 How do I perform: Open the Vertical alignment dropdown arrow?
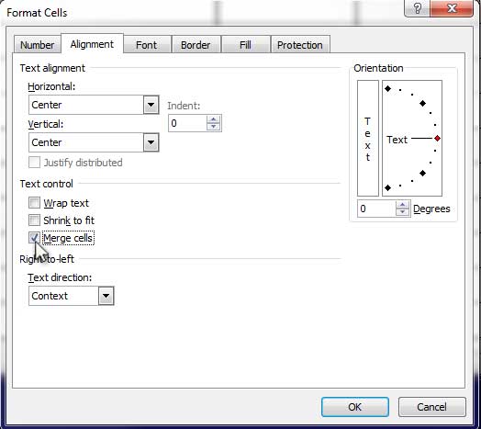[151, 142]
